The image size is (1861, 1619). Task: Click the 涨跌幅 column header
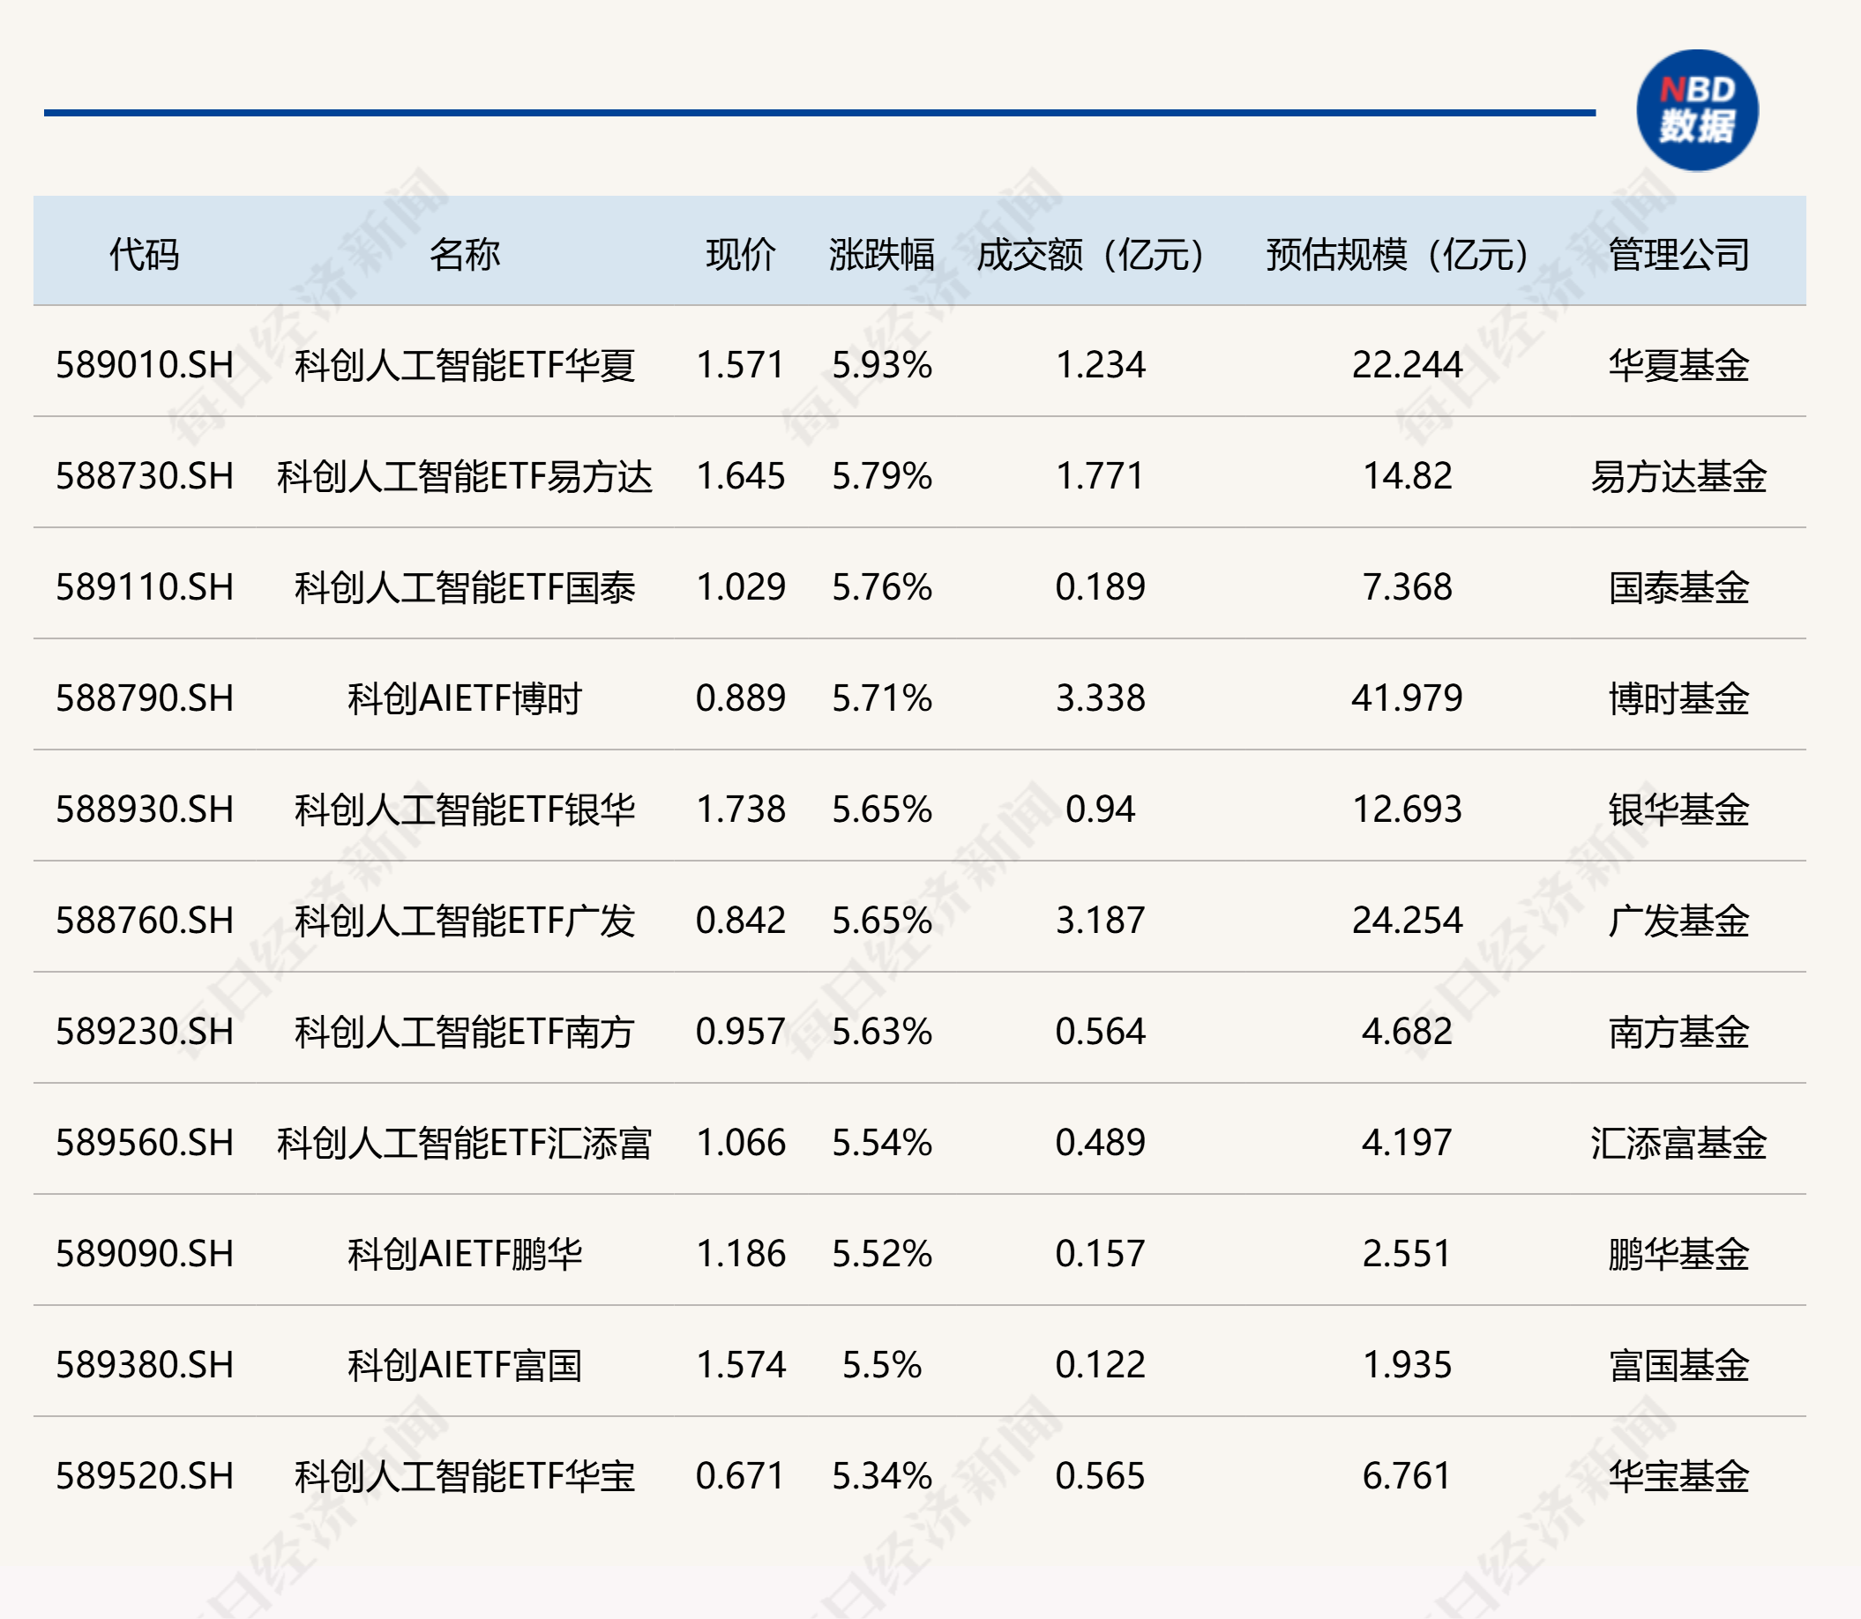click(882, 255)
